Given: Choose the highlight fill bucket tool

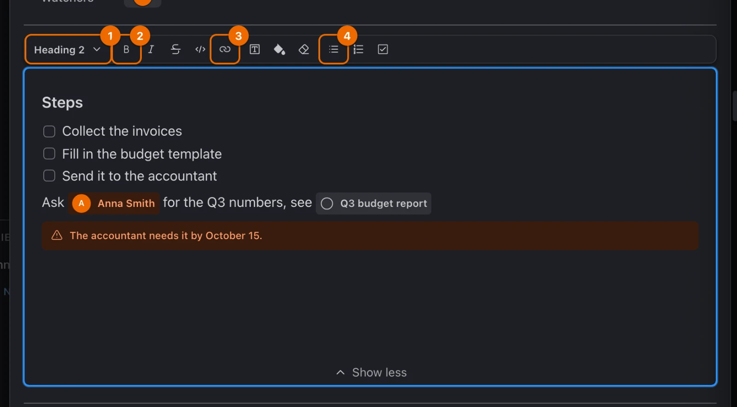Looking at the screenshot, I should coord(279,49).
